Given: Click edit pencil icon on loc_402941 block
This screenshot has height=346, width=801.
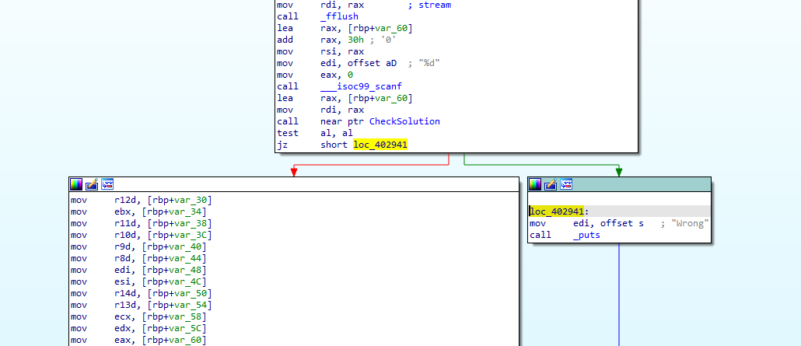Looking at the screenshot, I should [x=550, y=184].
